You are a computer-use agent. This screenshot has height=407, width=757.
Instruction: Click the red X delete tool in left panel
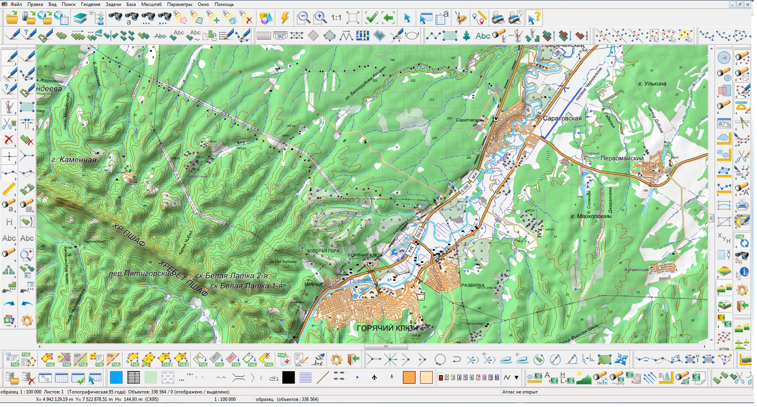coord(9,140)
